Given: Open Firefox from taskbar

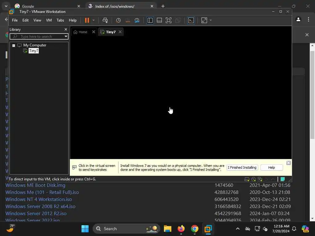Looking at the screenshot, I should [181, 229].
